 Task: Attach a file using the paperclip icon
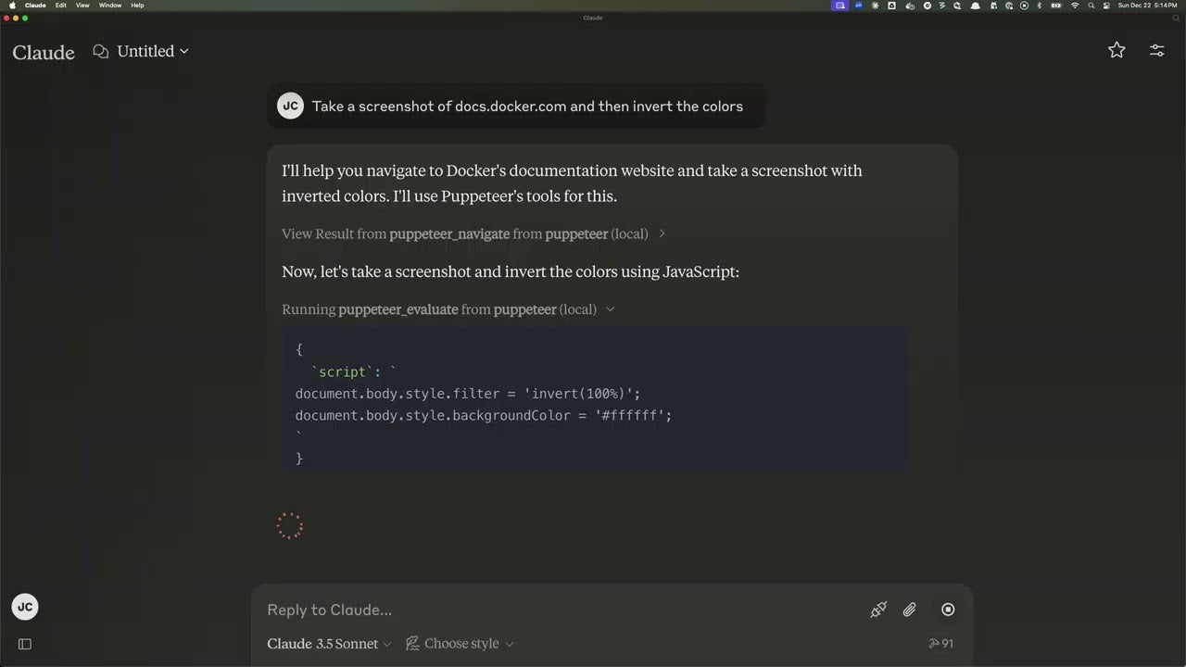pyautogui.click(x=910, y=610)
